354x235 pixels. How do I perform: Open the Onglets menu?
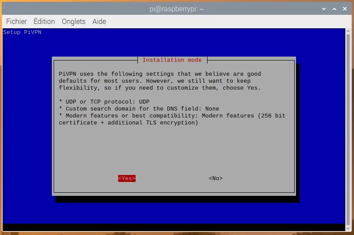pyautogui.click(x=74, y=21)
